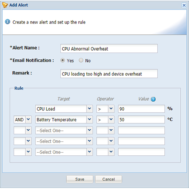This screenshot has width=189, height=189.
Task: Open the last Select One target dropdown
Action: pos(64,152)
